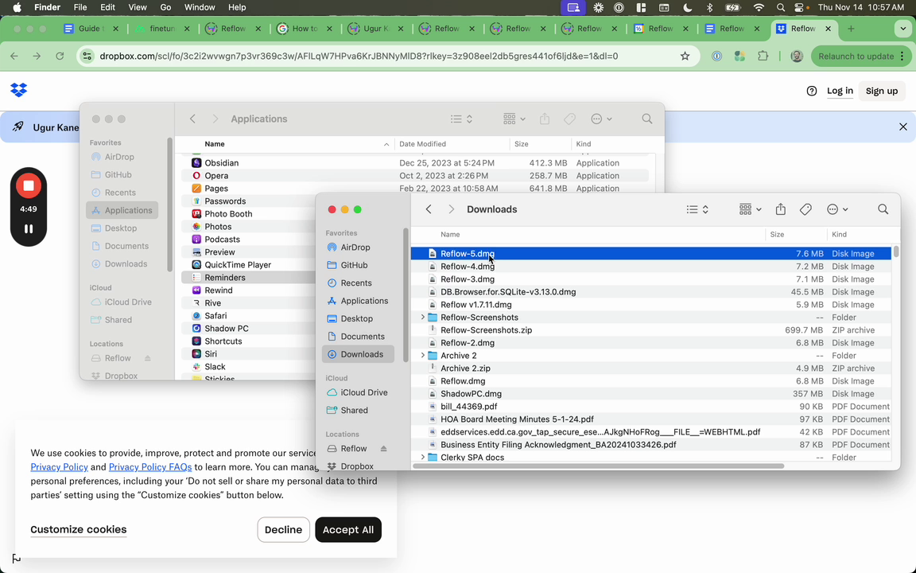The image size is (916, 573).
Task: Open the View menu in menu bar
Action: click(x=138, y=8)
